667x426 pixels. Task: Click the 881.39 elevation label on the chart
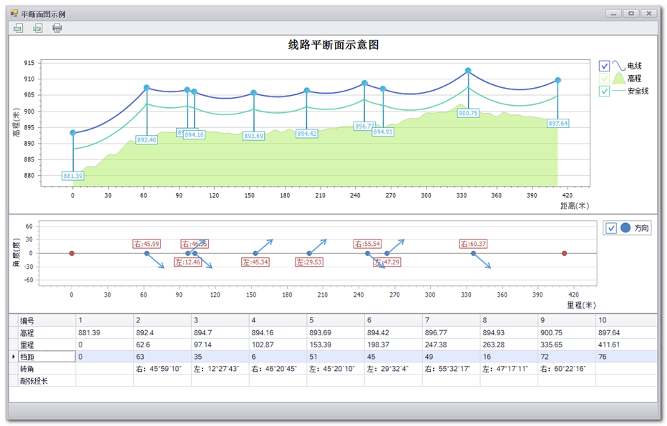point(73,176)
